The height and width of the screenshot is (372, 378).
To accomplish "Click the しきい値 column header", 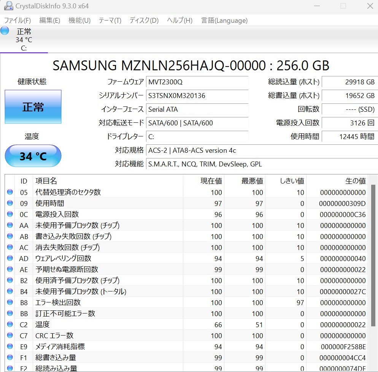I will 286,181.
